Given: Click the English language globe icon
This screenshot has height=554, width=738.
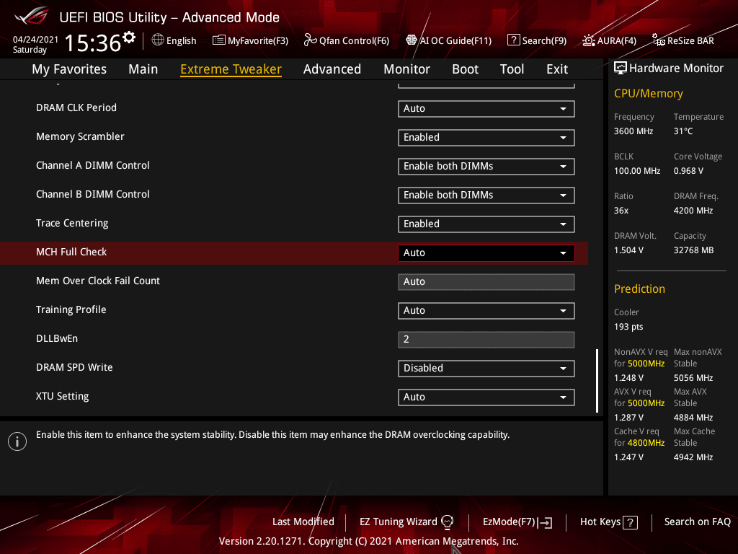Looking at the screenshot, I should 158,40.
